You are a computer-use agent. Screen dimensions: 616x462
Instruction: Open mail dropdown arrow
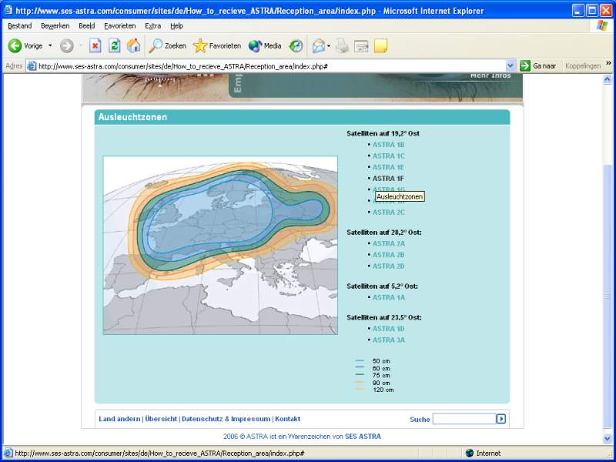pos(329,46)
